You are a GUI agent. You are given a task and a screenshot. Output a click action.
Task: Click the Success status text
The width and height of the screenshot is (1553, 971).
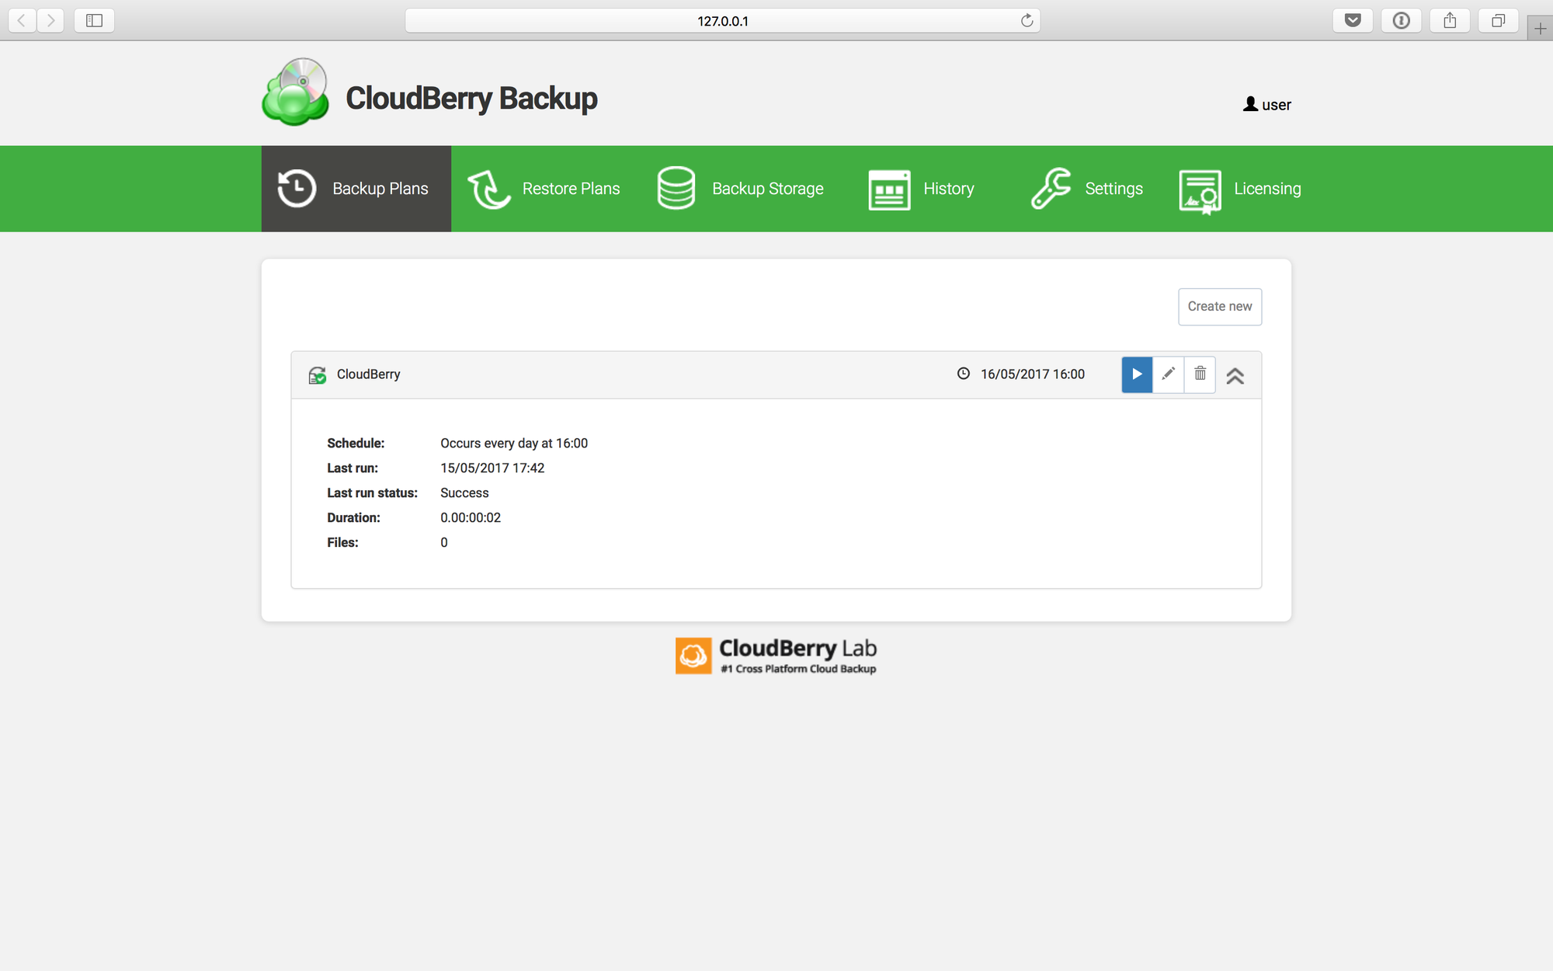(x=464, y=493)
